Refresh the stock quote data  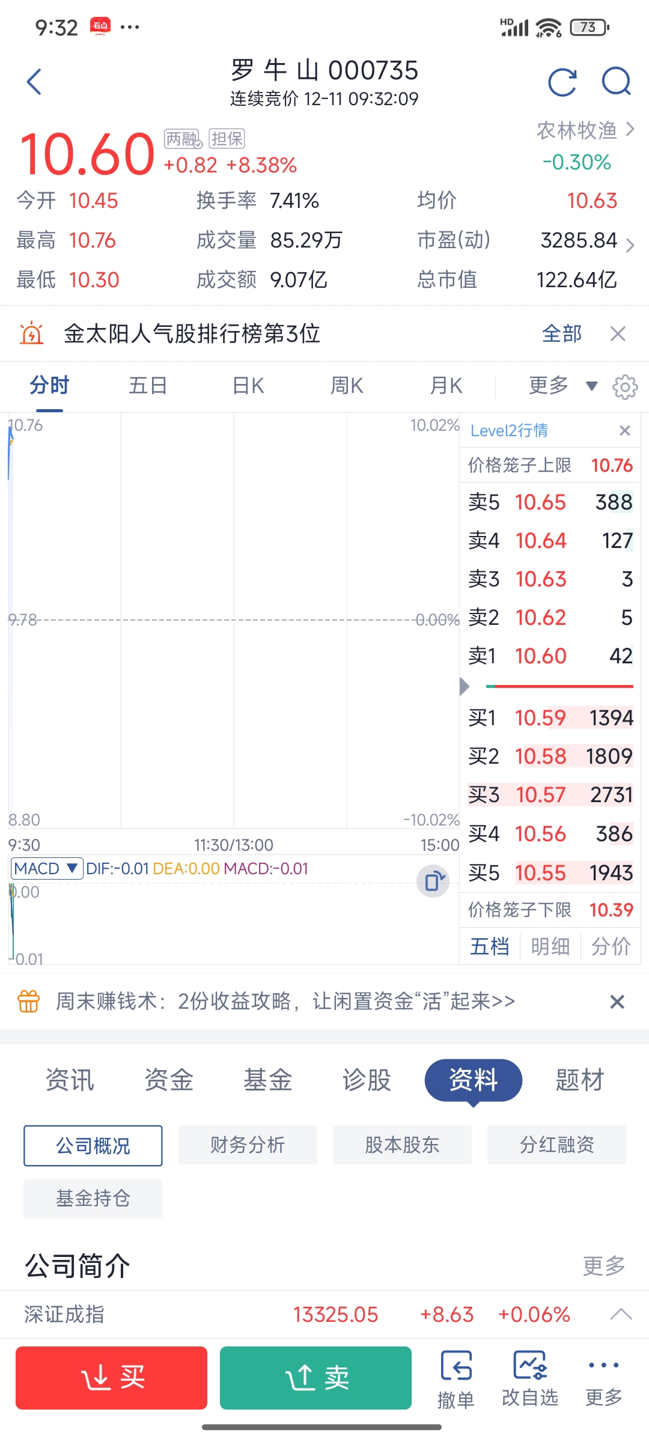[562, 82]
